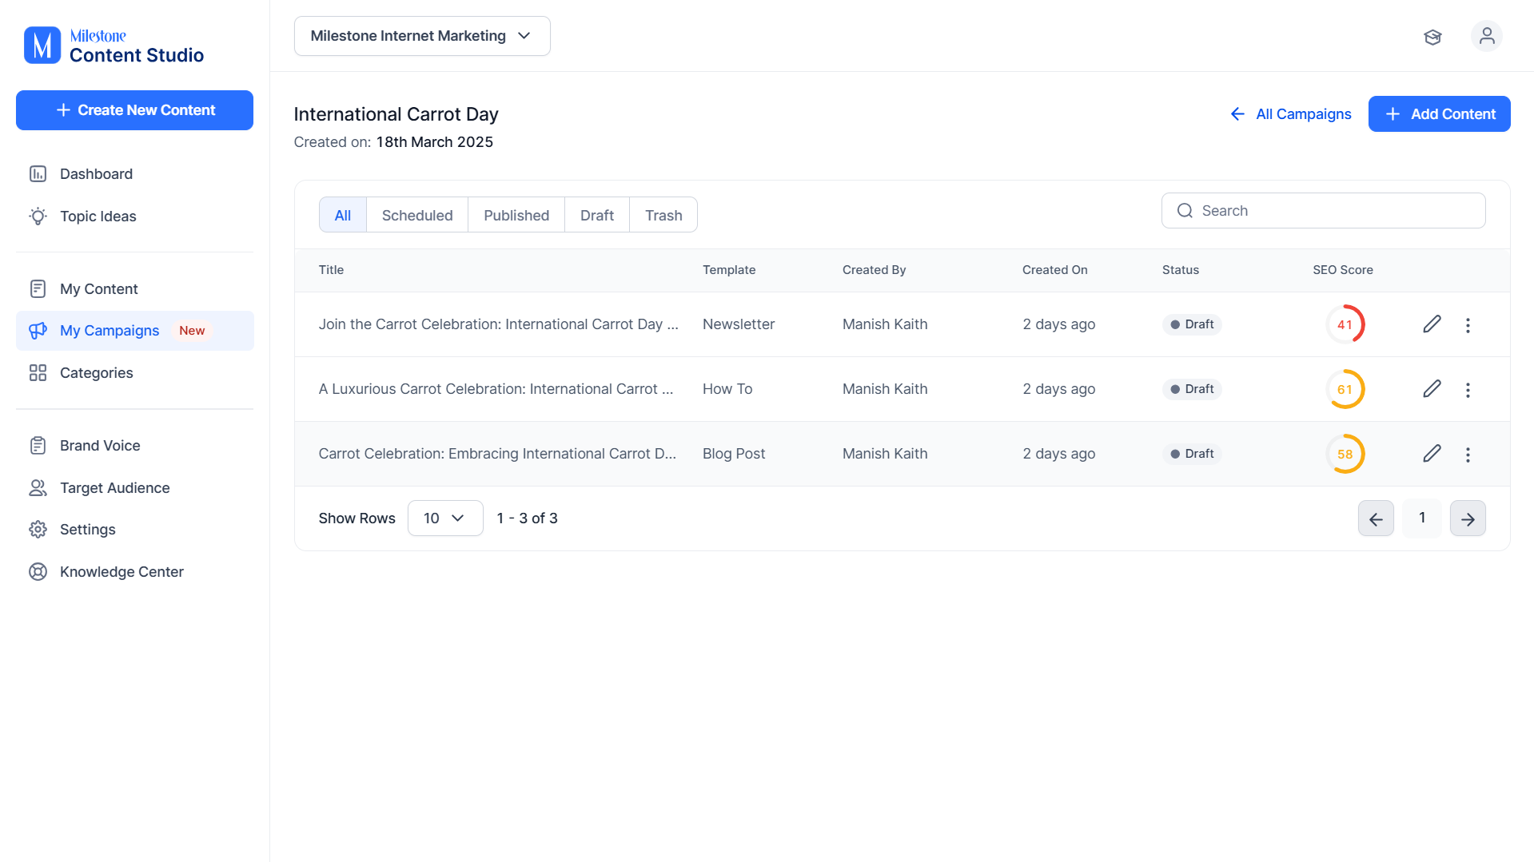1534x862 pixels.
Task: Switch to the Trash tab
Action: tap(663, 215)
